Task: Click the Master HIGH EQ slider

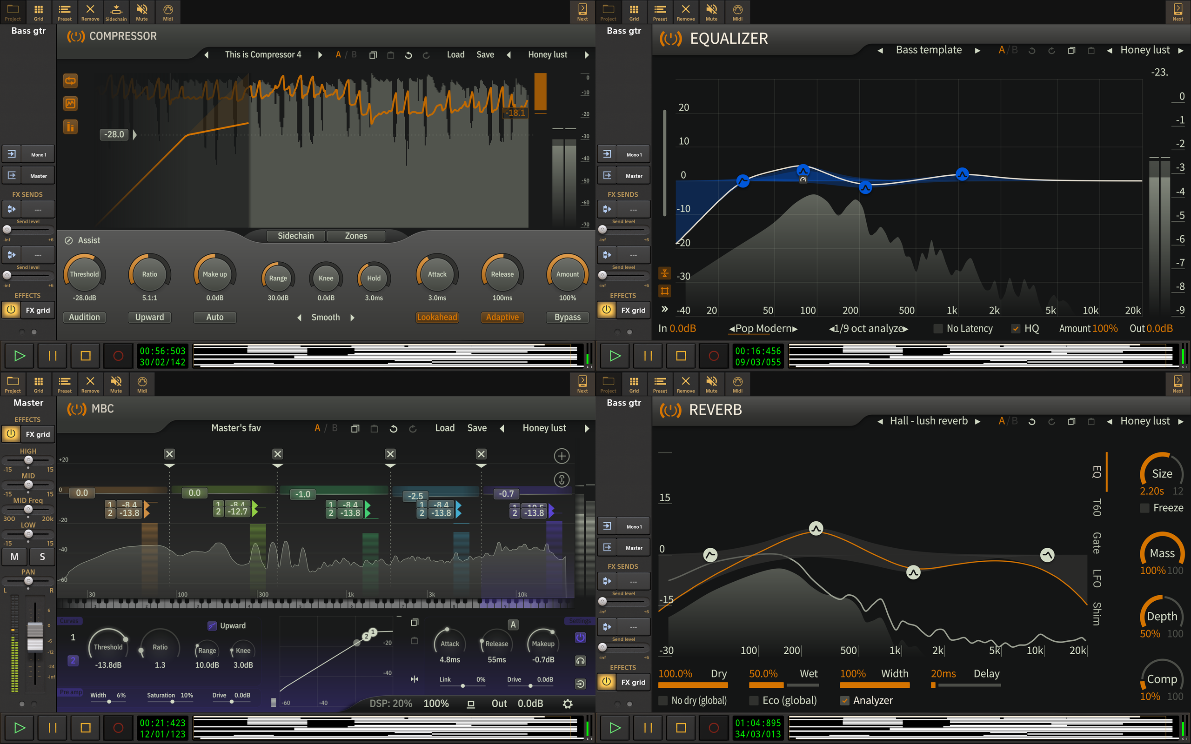Action: click(28, 460)
